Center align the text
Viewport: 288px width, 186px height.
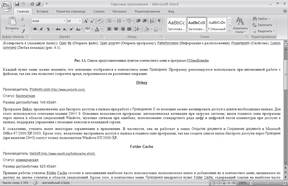(116, 29)
